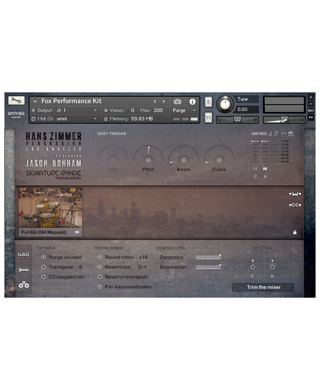Viewport: 320px width, 390px height.
Task: Click the Crack easy tweak knob
Action: click(x=219, y=160)
